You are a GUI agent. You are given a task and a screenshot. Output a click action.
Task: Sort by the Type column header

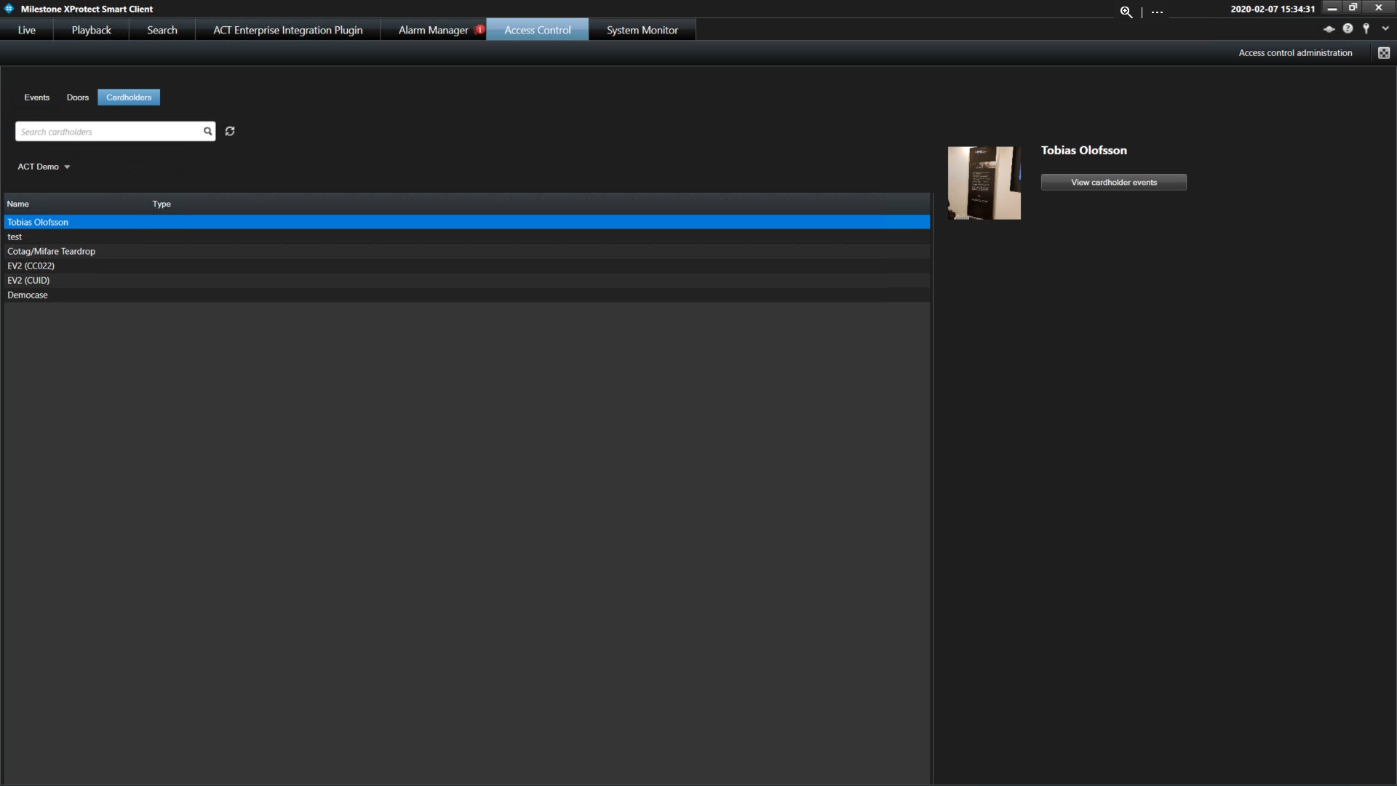pyautogui.click(x=162, y=204)
